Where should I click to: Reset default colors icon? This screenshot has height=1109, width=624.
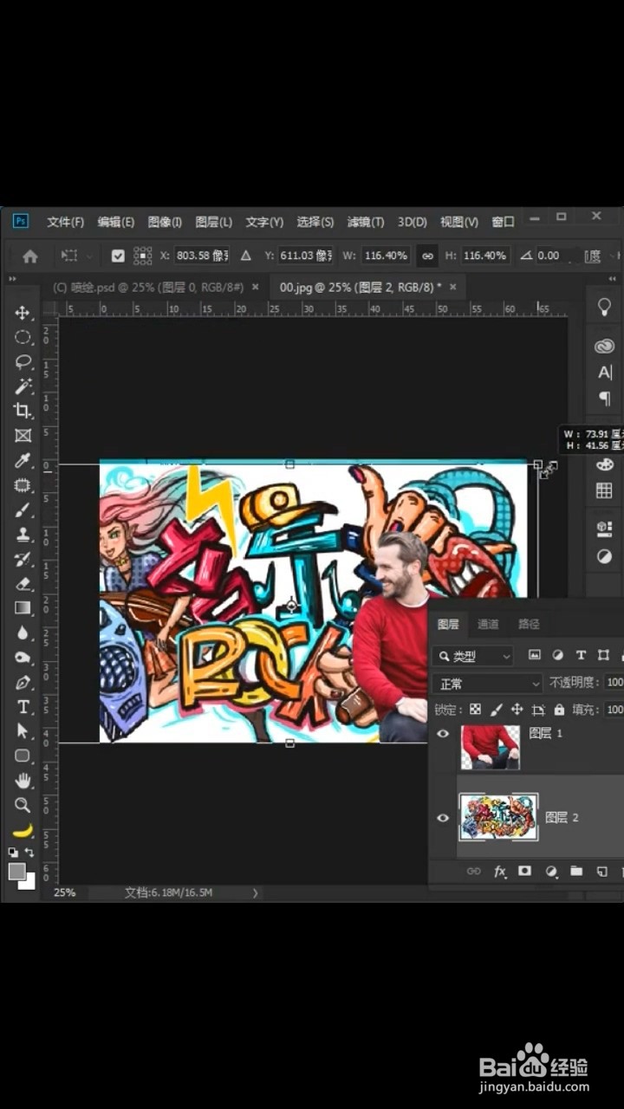[13, 853]
